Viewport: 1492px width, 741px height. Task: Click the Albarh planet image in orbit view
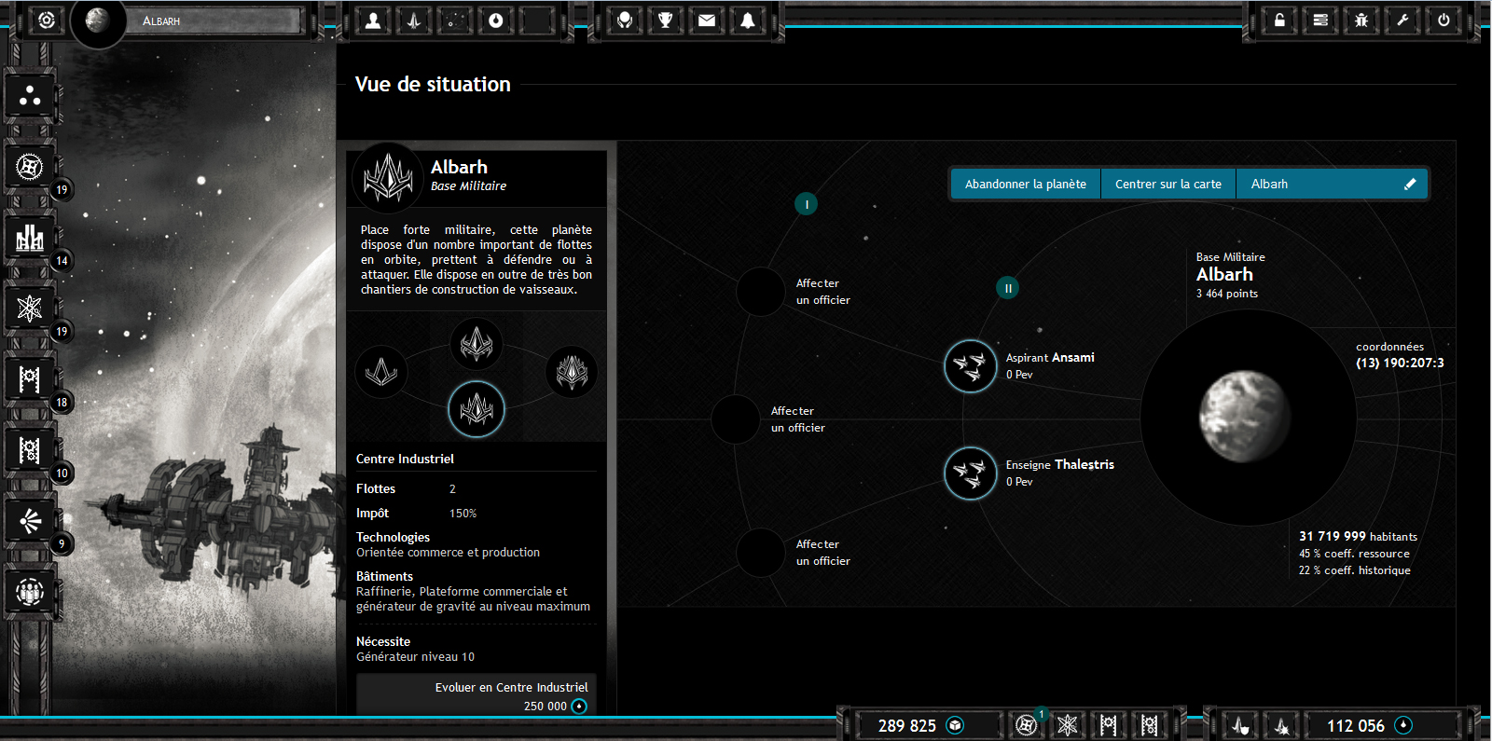pos(1245,416)
